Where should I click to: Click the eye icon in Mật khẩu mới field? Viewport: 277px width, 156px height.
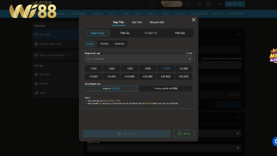pyautogui.click(x=238, y=148)
